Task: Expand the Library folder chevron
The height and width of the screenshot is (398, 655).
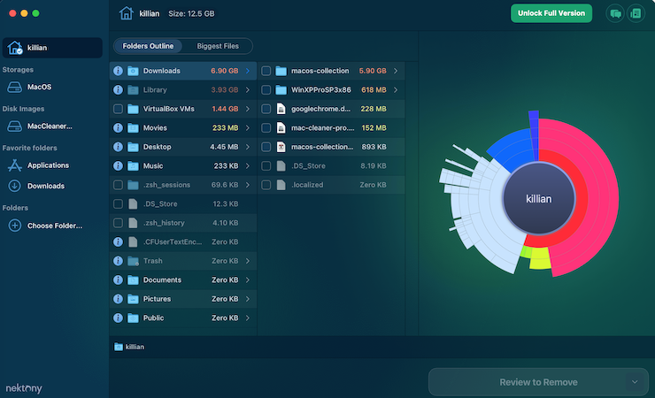Action: tap(248, 89)
